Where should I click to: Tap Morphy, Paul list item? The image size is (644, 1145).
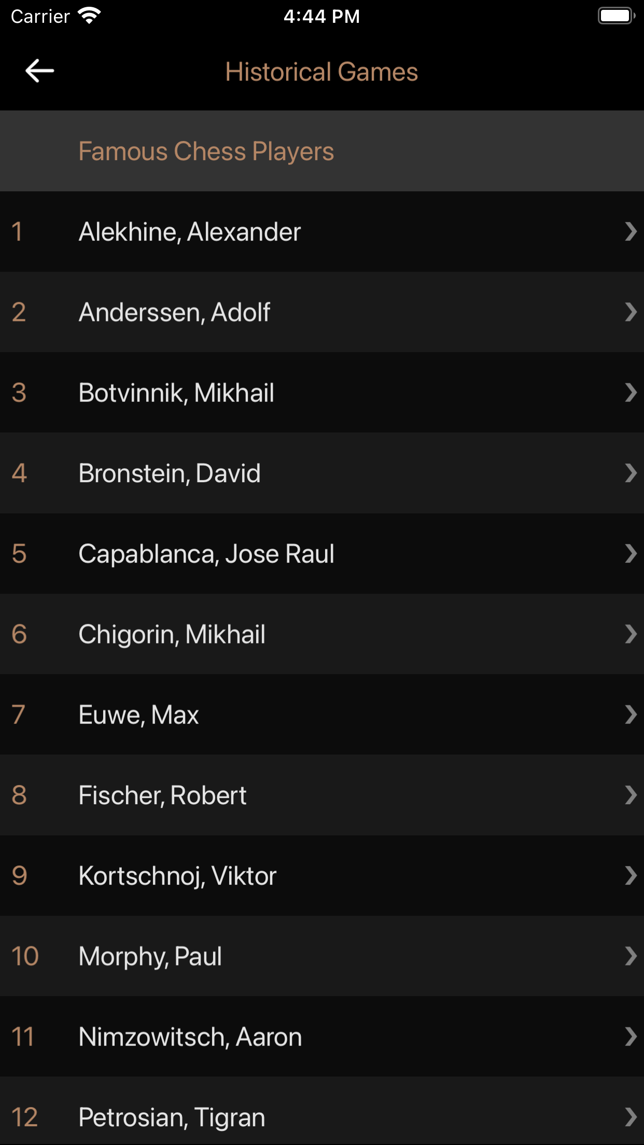tap(322, 956)
